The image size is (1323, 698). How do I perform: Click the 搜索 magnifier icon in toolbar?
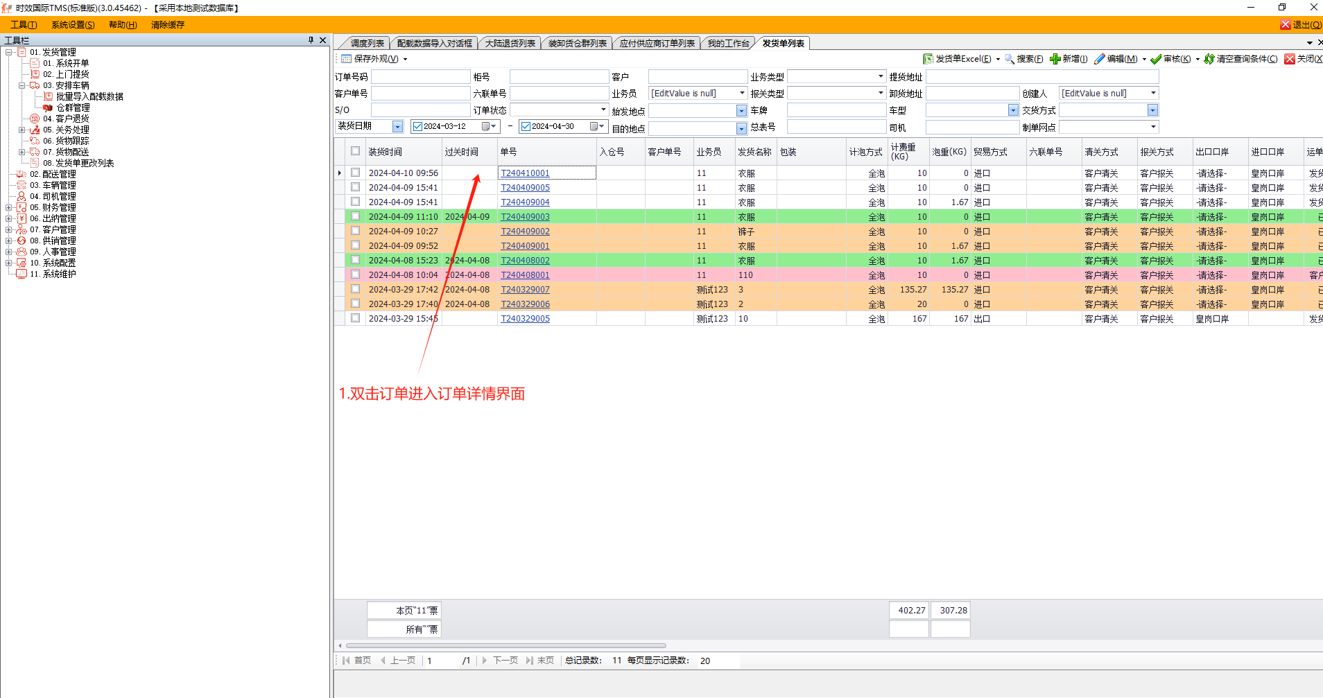[1010, 59]
